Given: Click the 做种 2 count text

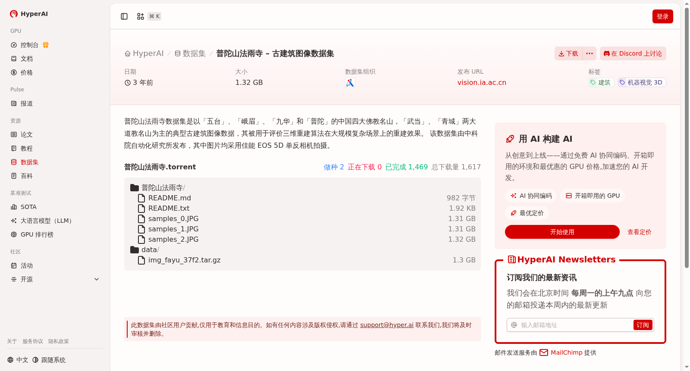Looking at the screenshot, I should tap(334, 167).
